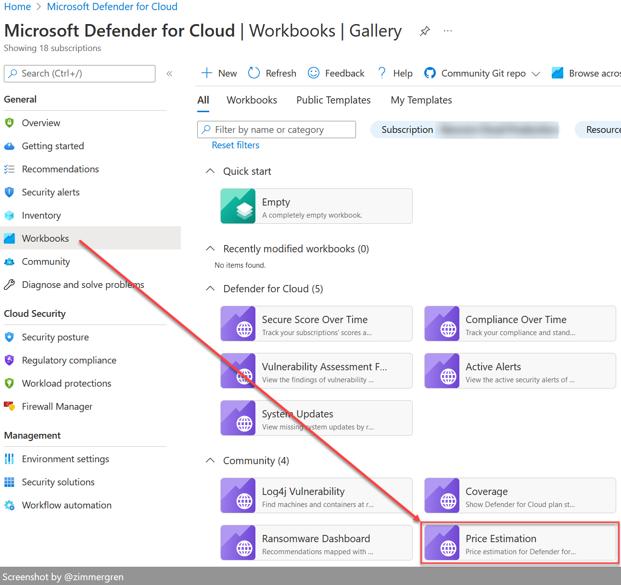Viewport: 621px width, 585px height.
Task: Click the New button label
Action: click(x=228, y=73)
